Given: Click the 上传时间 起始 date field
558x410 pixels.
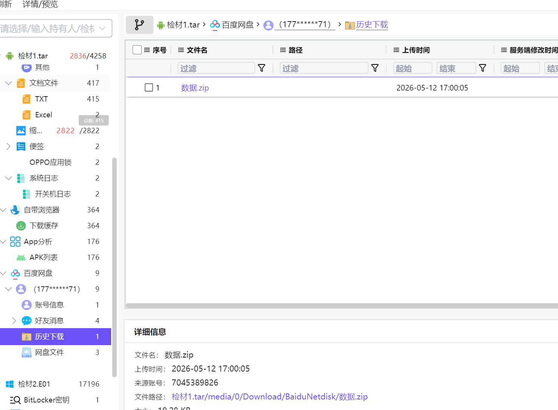Looking at the screenshot, I should pos(413,68).
